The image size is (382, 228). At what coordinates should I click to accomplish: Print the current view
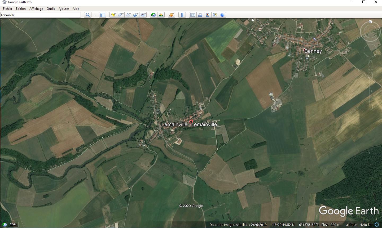pyautogui.click(x=200, y=15)
